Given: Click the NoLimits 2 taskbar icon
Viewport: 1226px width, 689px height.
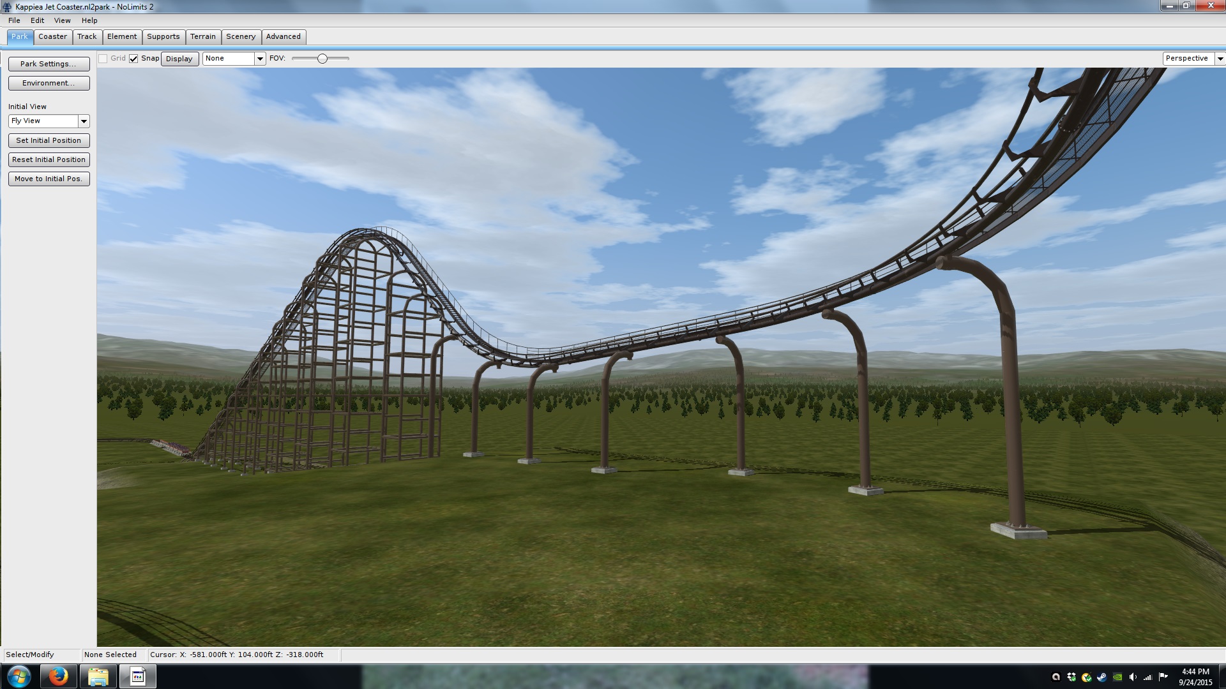Looking at the screenshot, I should (138, 676).
